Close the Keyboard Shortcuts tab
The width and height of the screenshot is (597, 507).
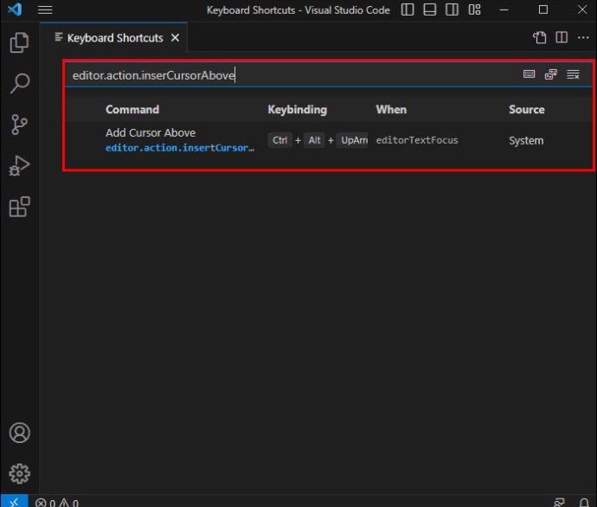pos(175,38)
